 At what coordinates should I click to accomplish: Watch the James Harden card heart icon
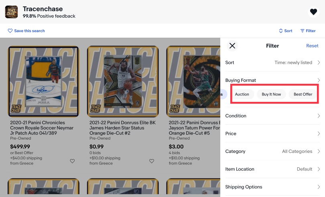click(x=152, y=161)
